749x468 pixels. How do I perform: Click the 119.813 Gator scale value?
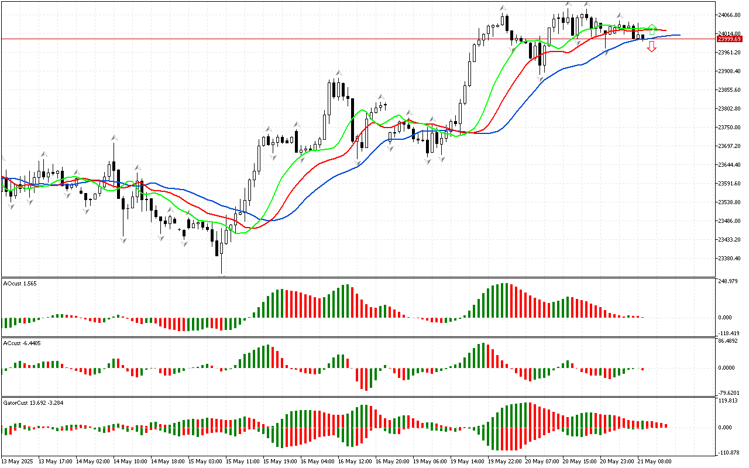[729, 401]
